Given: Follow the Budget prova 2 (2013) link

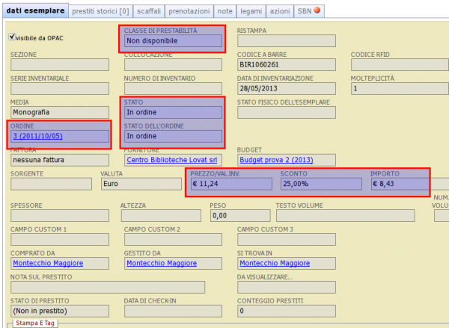Looking at the screenshot, I should coord(275,160).
